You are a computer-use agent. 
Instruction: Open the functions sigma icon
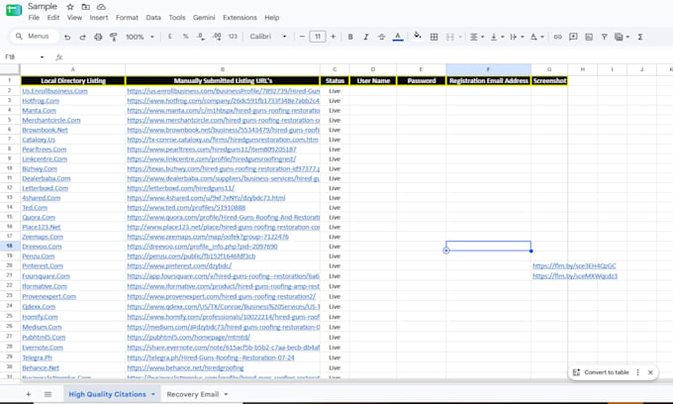tap(640, 37)
